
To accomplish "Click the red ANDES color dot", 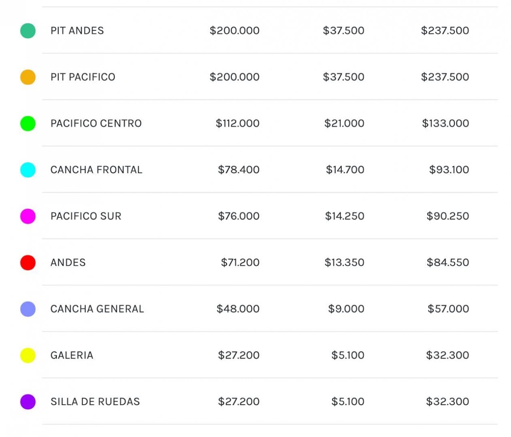I will (x=28, y=263).
